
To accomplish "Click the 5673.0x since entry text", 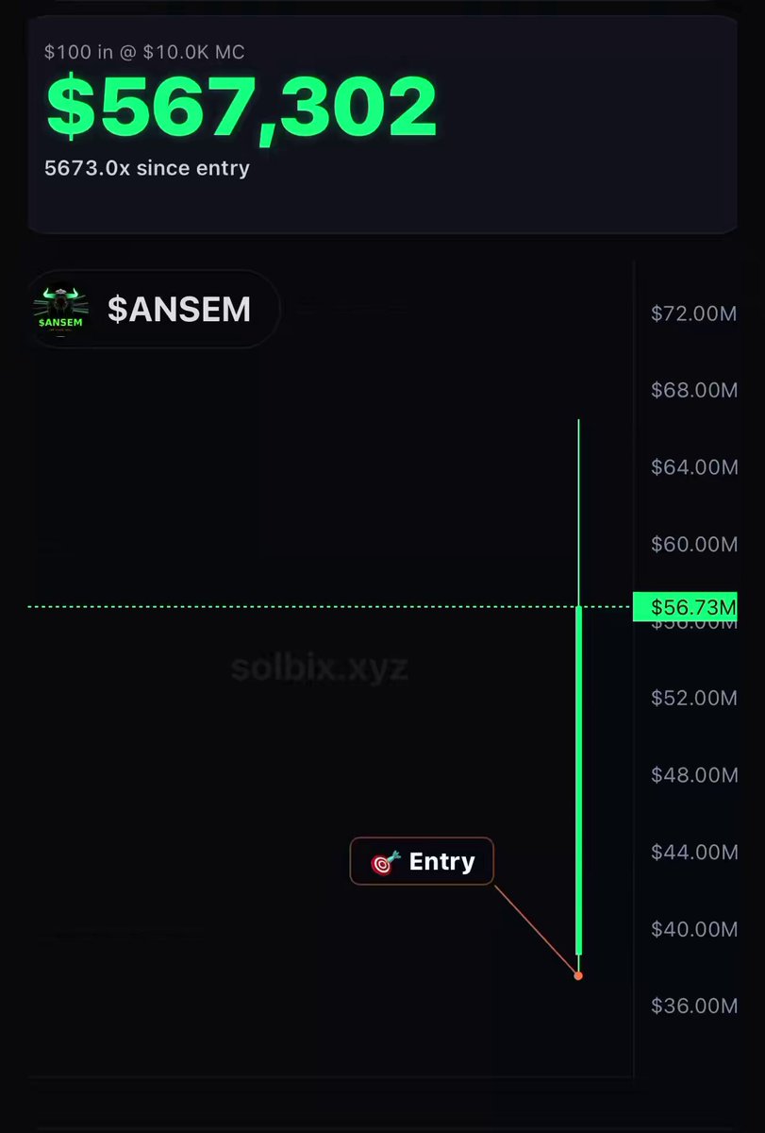I will [x=147, y=169].
